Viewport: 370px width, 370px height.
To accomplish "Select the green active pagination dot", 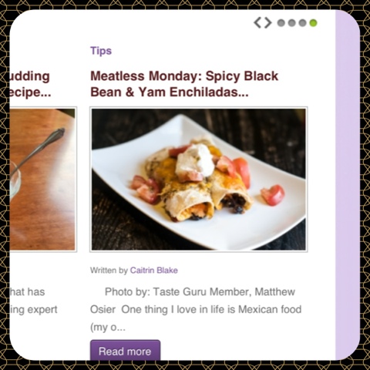I will tap(313, 23).
